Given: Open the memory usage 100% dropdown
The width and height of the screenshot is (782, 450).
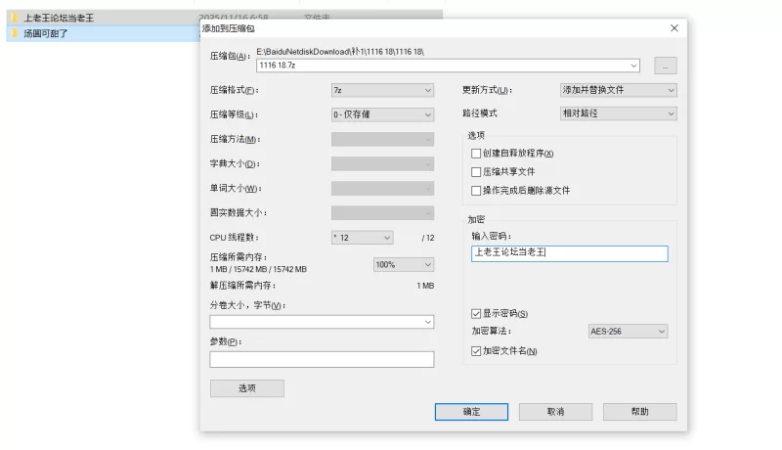Looking at the screenshot, I should 404,265.
